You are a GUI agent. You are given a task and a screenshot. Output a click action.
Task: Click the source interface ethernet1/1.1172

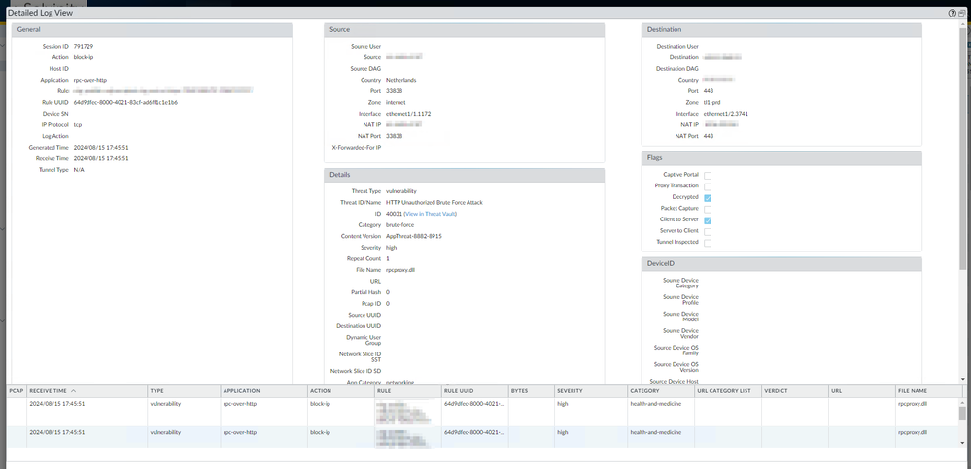408,114
